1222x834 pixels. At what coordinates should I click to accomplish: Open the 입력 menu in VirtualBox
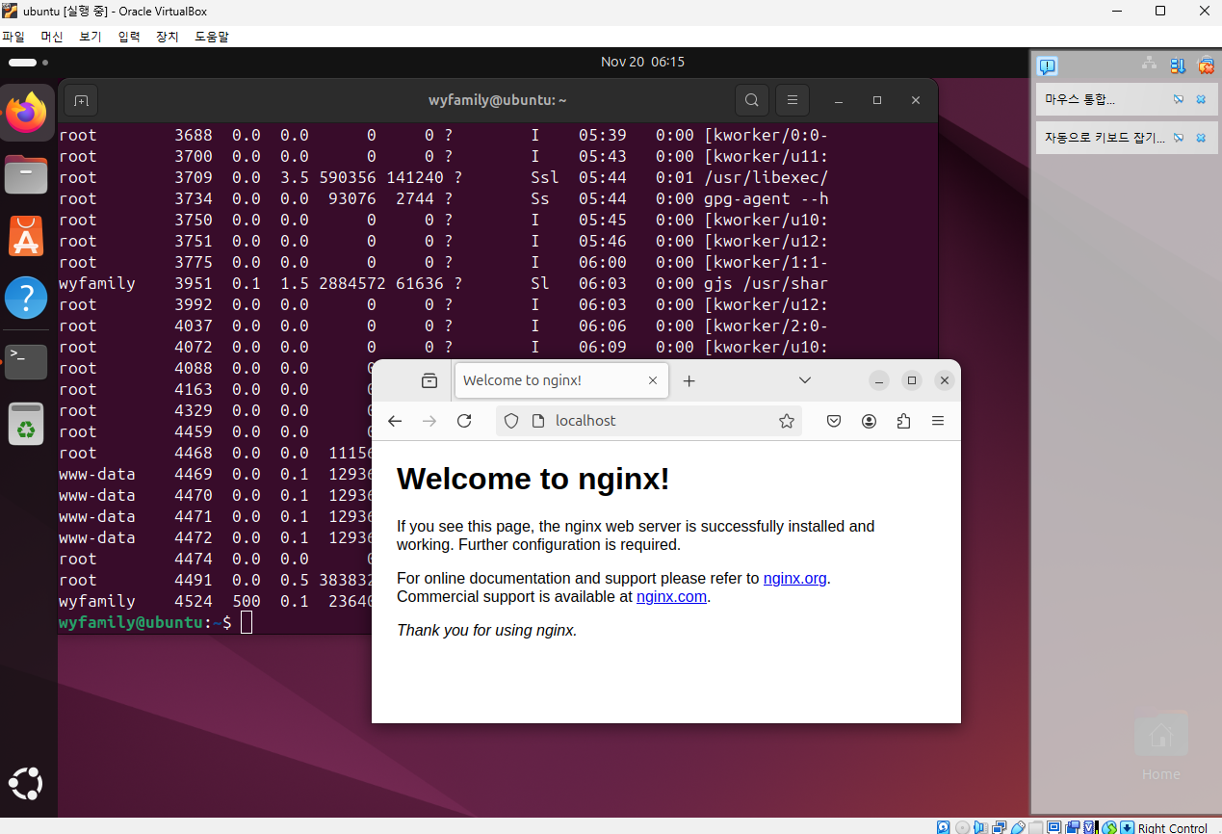(129, 37)
